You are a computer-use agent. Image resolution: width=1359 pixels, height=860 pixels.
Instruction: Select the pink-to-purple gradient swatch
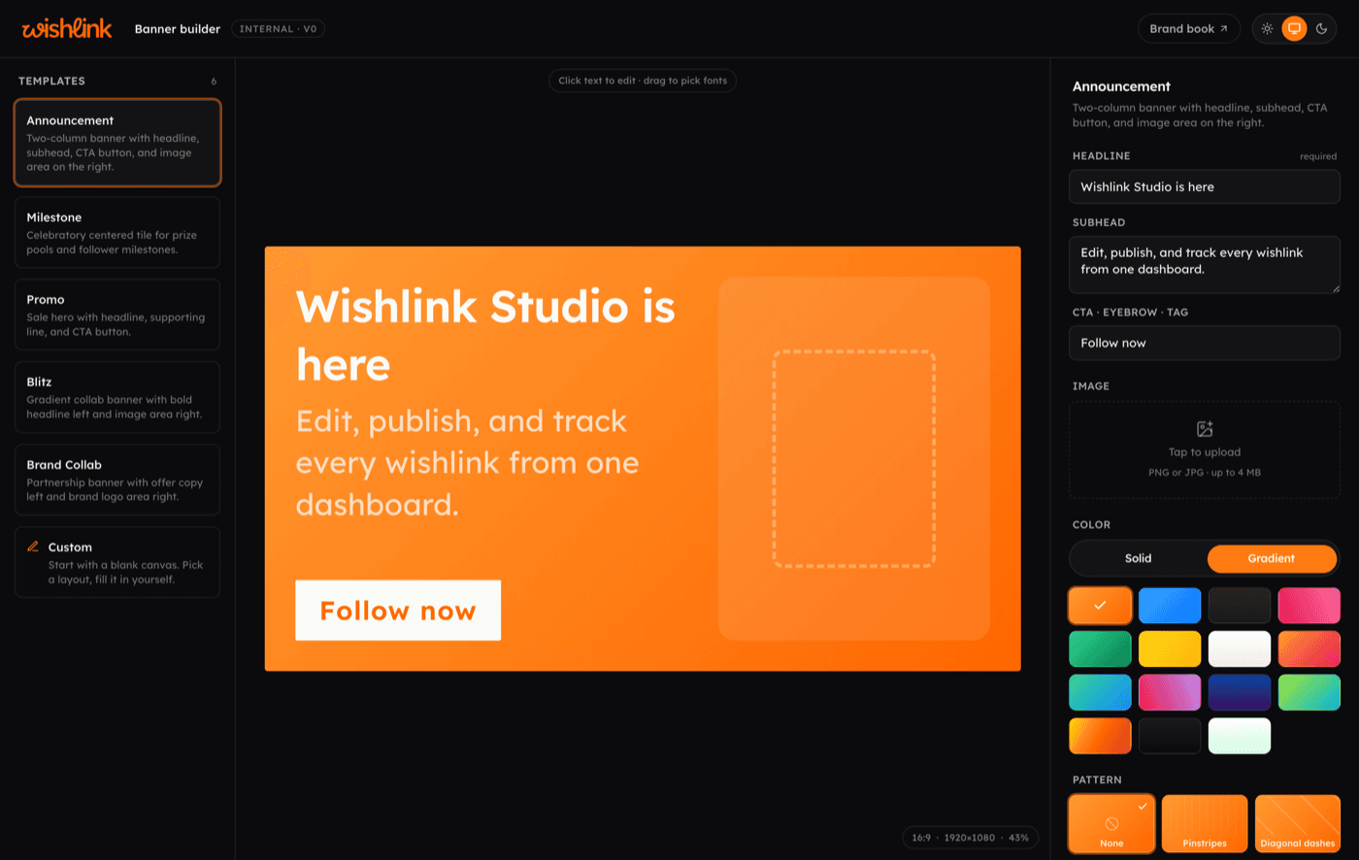pos(1170,692)
